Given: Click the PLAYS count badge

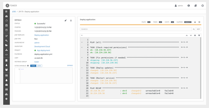Looking at the screenshot, I should coord(149,22).
